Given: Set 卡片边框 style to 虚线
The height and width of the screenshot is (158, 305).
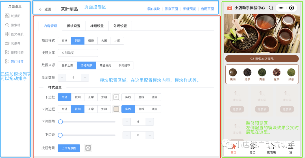Looking at the screenshot, I should tap(141, 109).
